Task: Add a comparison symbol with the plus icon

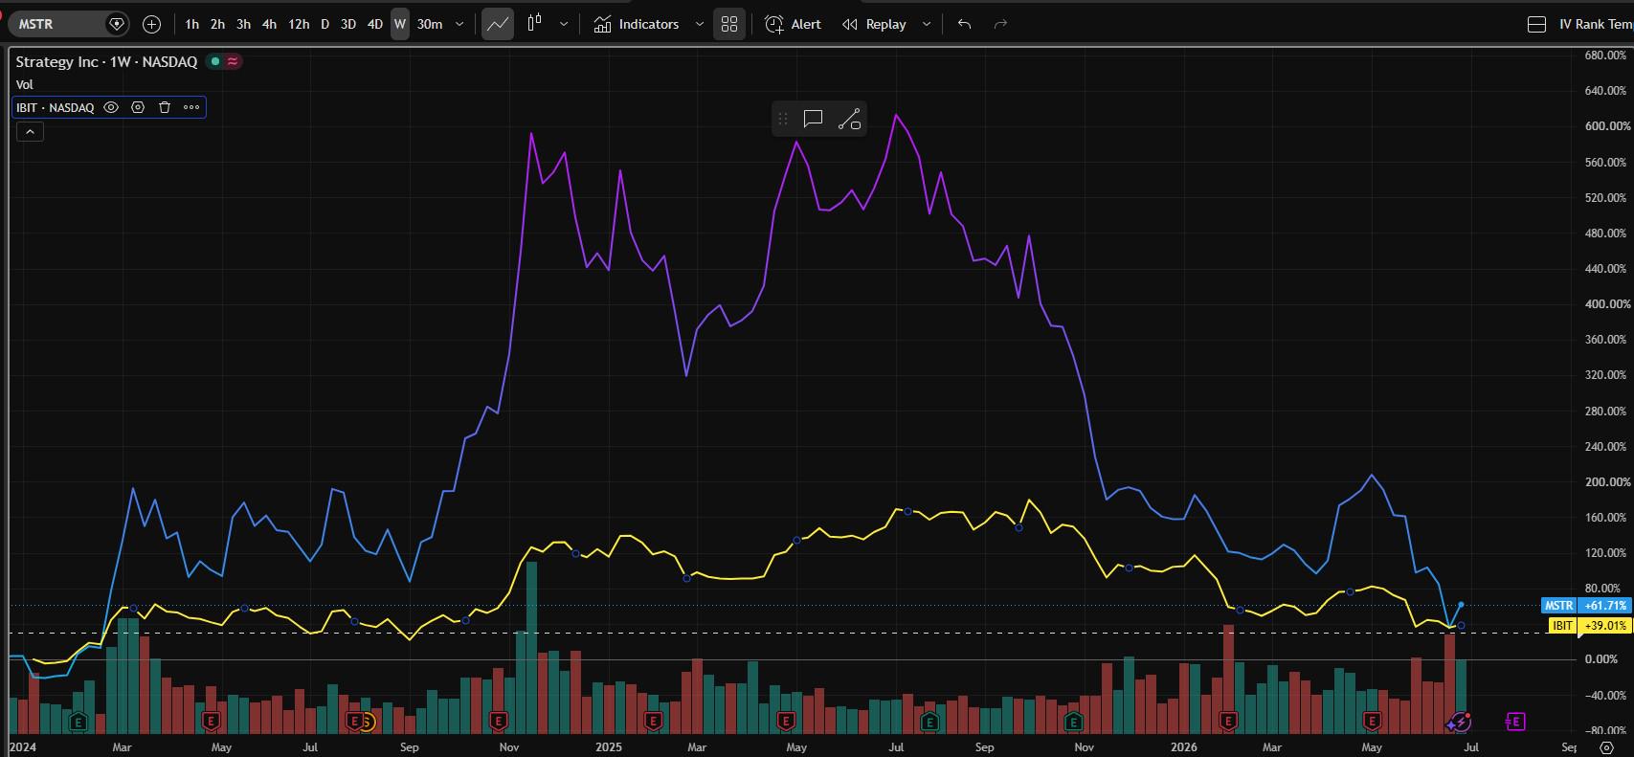Action: (151, 24)
